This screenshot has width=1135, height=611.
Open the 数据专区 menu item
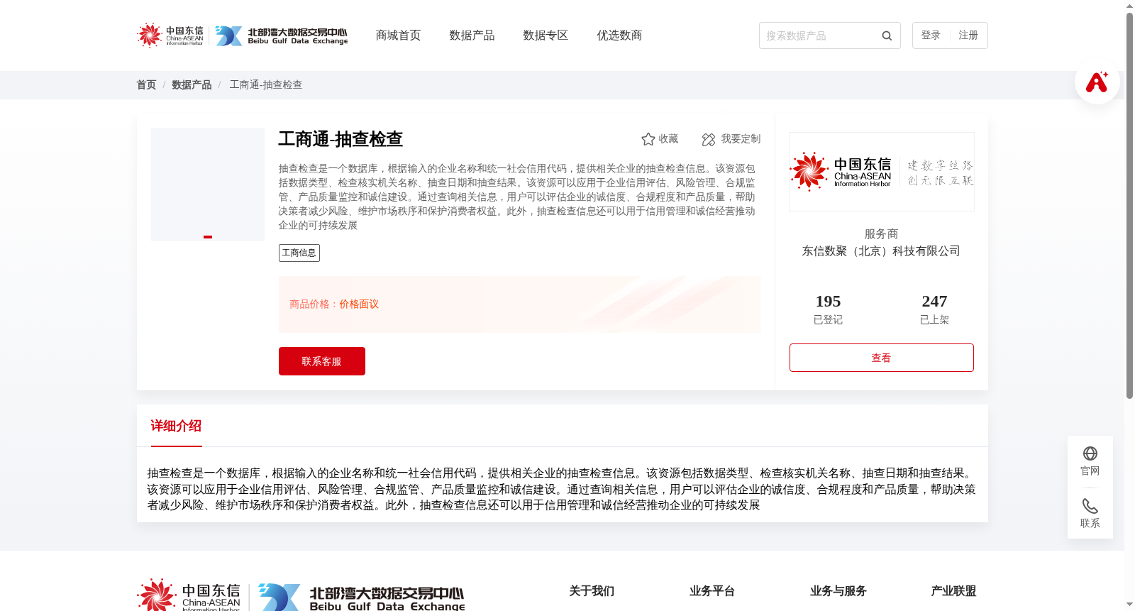coord(546,35)
